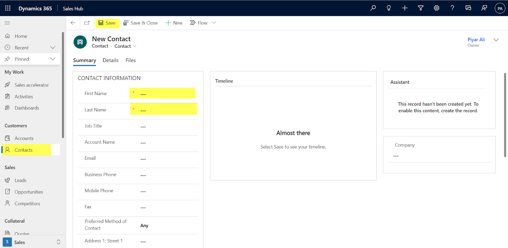Viewport: 508px width, 248px height.
Task: Toggle the hamburger navigation menu
Action: point(7,23)
